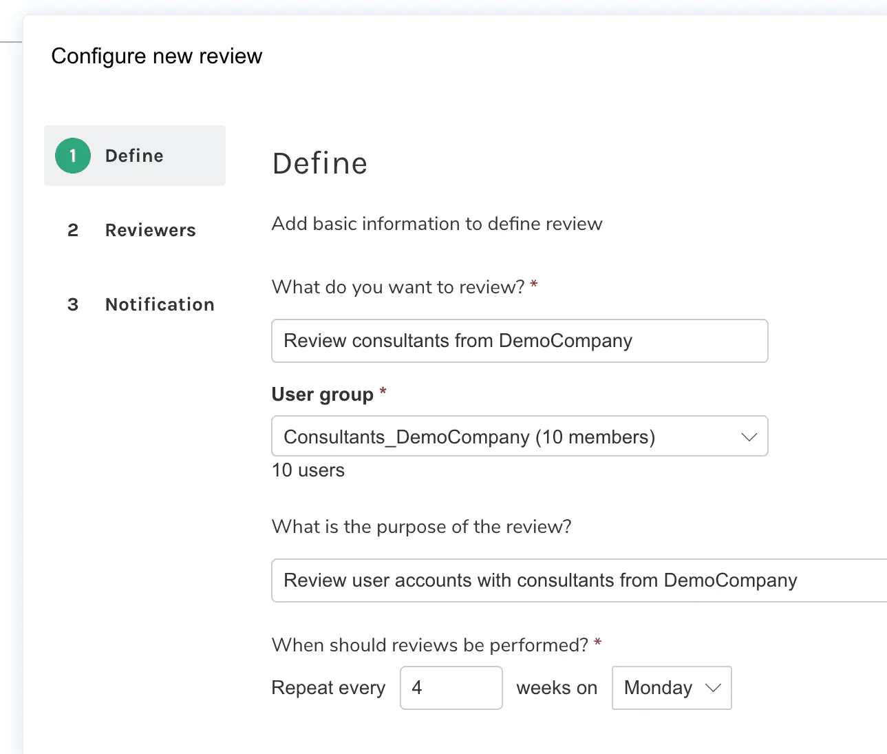Focus the 'What do you want to review' field

pyautogui.click(x=520, y=341)
